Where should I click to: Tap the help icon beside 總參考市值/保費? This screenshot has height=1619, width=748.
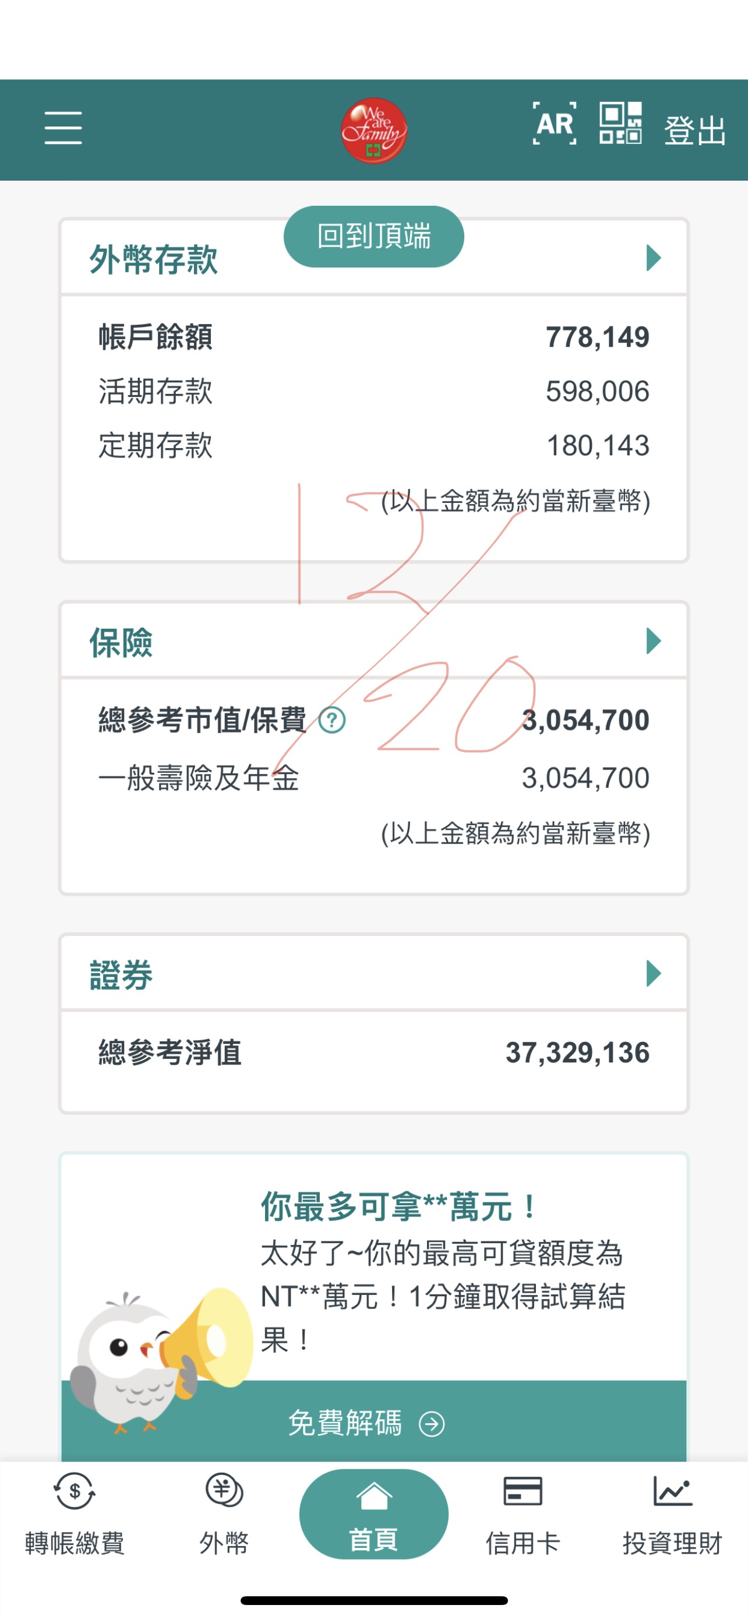[331, 720]
